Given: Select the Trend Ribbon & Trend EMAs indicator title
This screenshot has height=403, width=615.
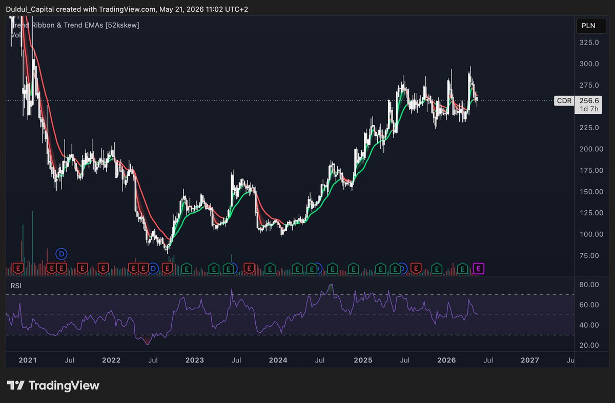Looking at the screenshot, I should pyautogui.click(x=75, y=25).
